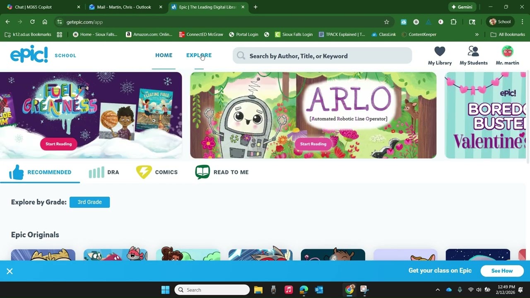Image resolution: width=530 pixels, height=298 pixels.
Task: Switch to the EXPLORE nav tab
Action: point(199,55)
